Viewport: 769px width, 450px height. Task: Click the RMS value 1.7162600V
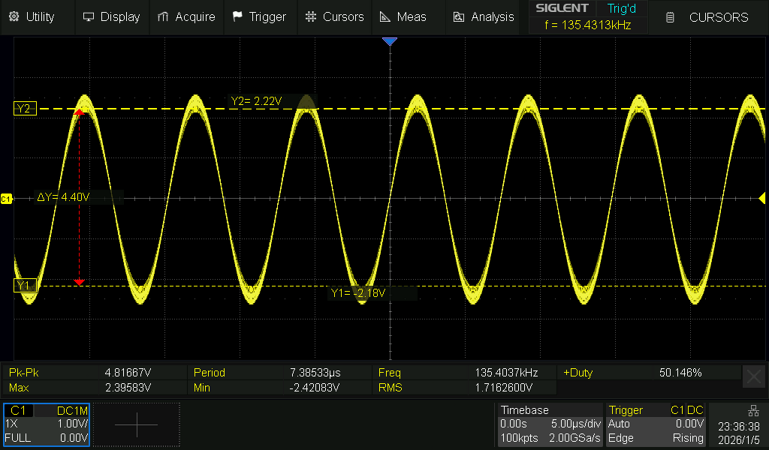pyautogui.click(x=503, y=388)
